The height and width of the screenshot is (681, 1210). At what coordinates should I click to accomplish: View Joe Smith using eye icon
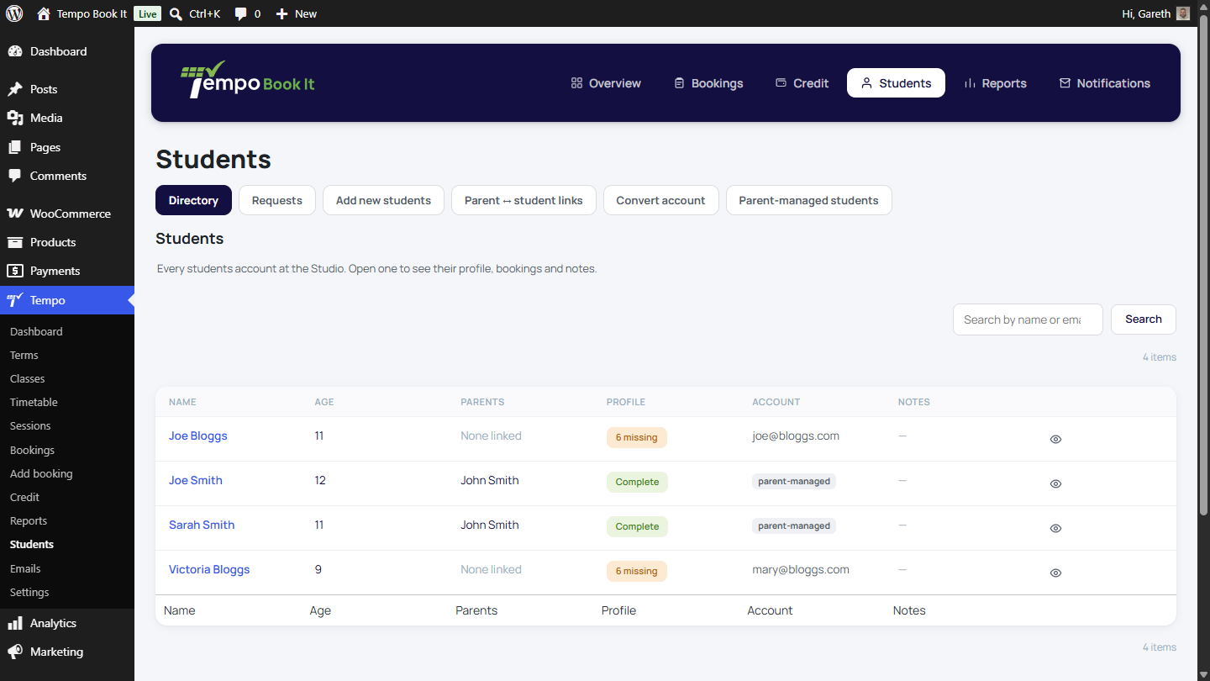tap(1055, 483)
